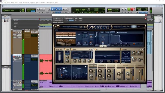The width and height of the screenshot is (165, 93).
Task: Switch to the FX page
Action: click(139, 26)
